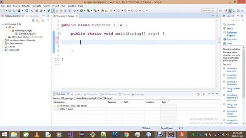Open the Window menu

tap(72, 6)
